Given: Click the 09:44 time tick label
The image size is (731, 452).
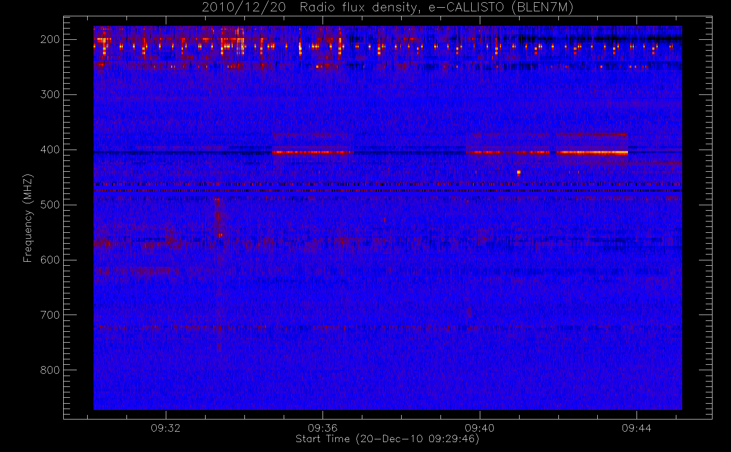Looking at the screenshot, I should (637, 428).
